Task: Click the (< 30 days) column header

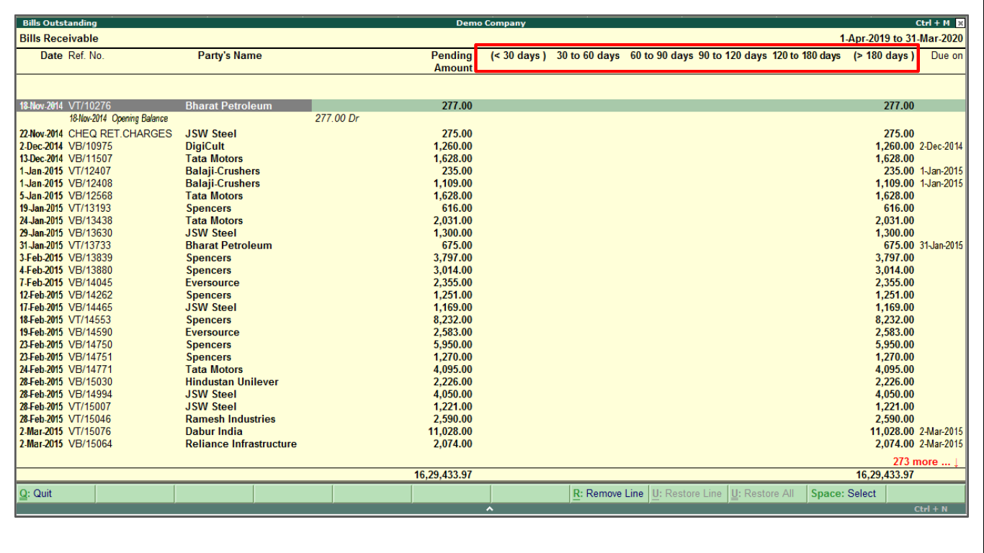Action: pyautogui.click(x=519, y=55)
